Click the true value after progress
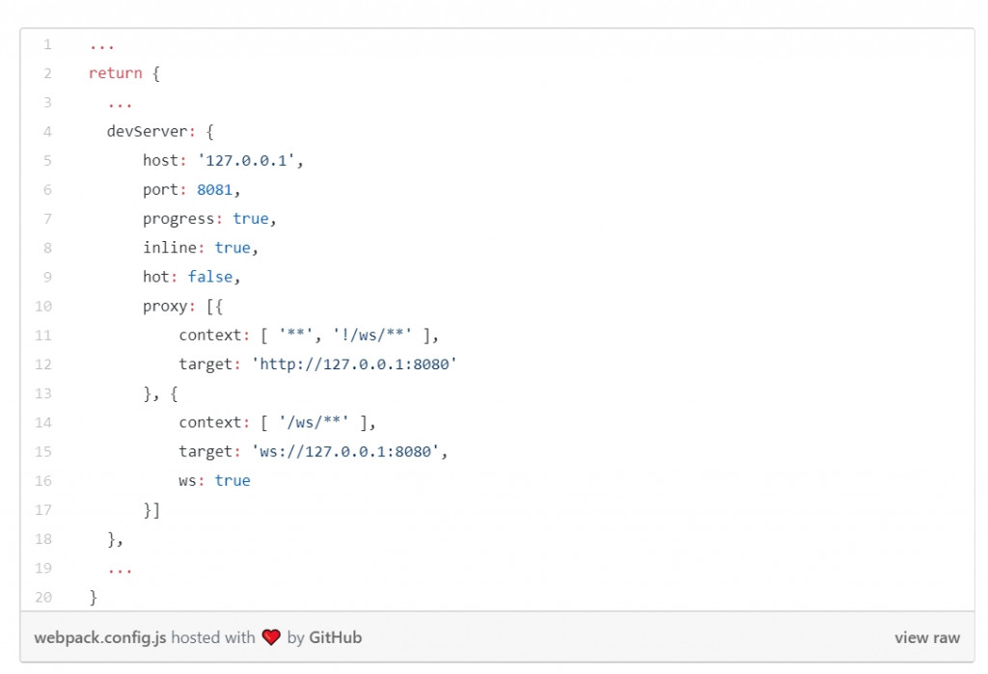Image resolution: width=988 pixels, height=674 pixels. coord(251,219)
